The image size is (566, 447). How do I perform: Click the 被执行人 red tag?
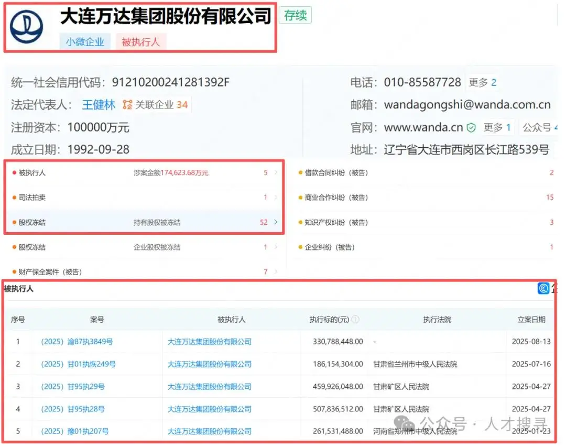(x=141, y=42)
